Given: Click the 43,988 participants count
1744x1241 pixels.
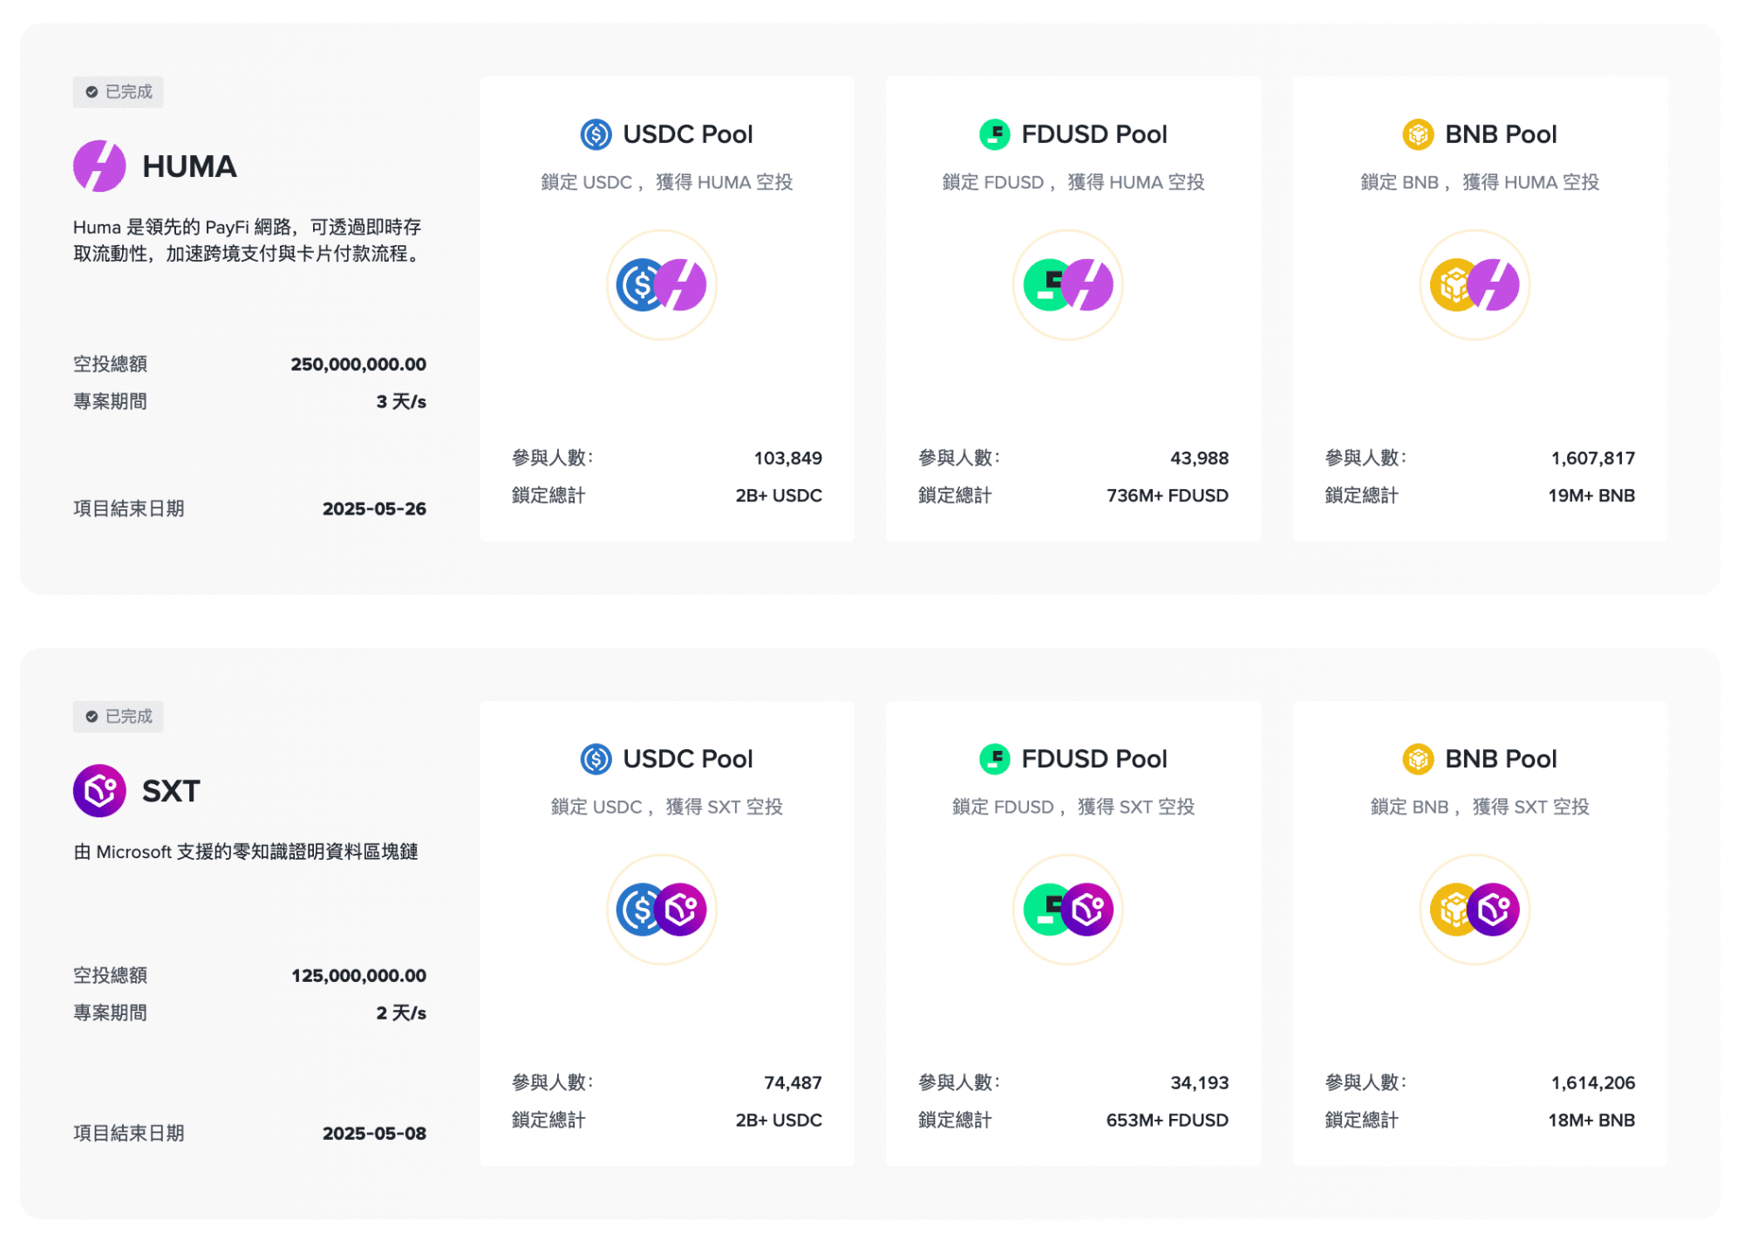Looking at the screenshot, I should 1199,459.
